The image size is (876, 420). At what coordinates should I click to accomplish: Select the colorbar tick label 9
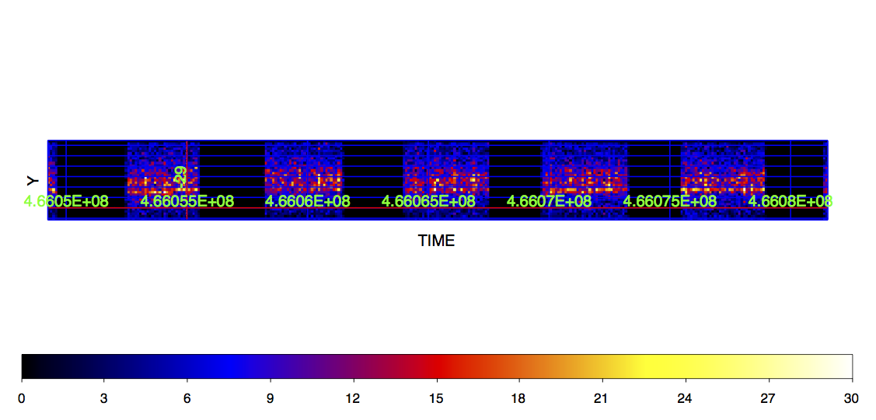pyautogui.click(x=271, y=399)
